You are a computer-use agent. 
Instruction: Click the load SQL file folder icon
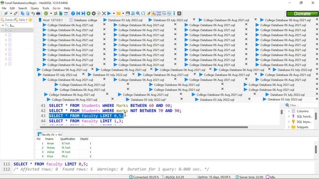[119, 13]
